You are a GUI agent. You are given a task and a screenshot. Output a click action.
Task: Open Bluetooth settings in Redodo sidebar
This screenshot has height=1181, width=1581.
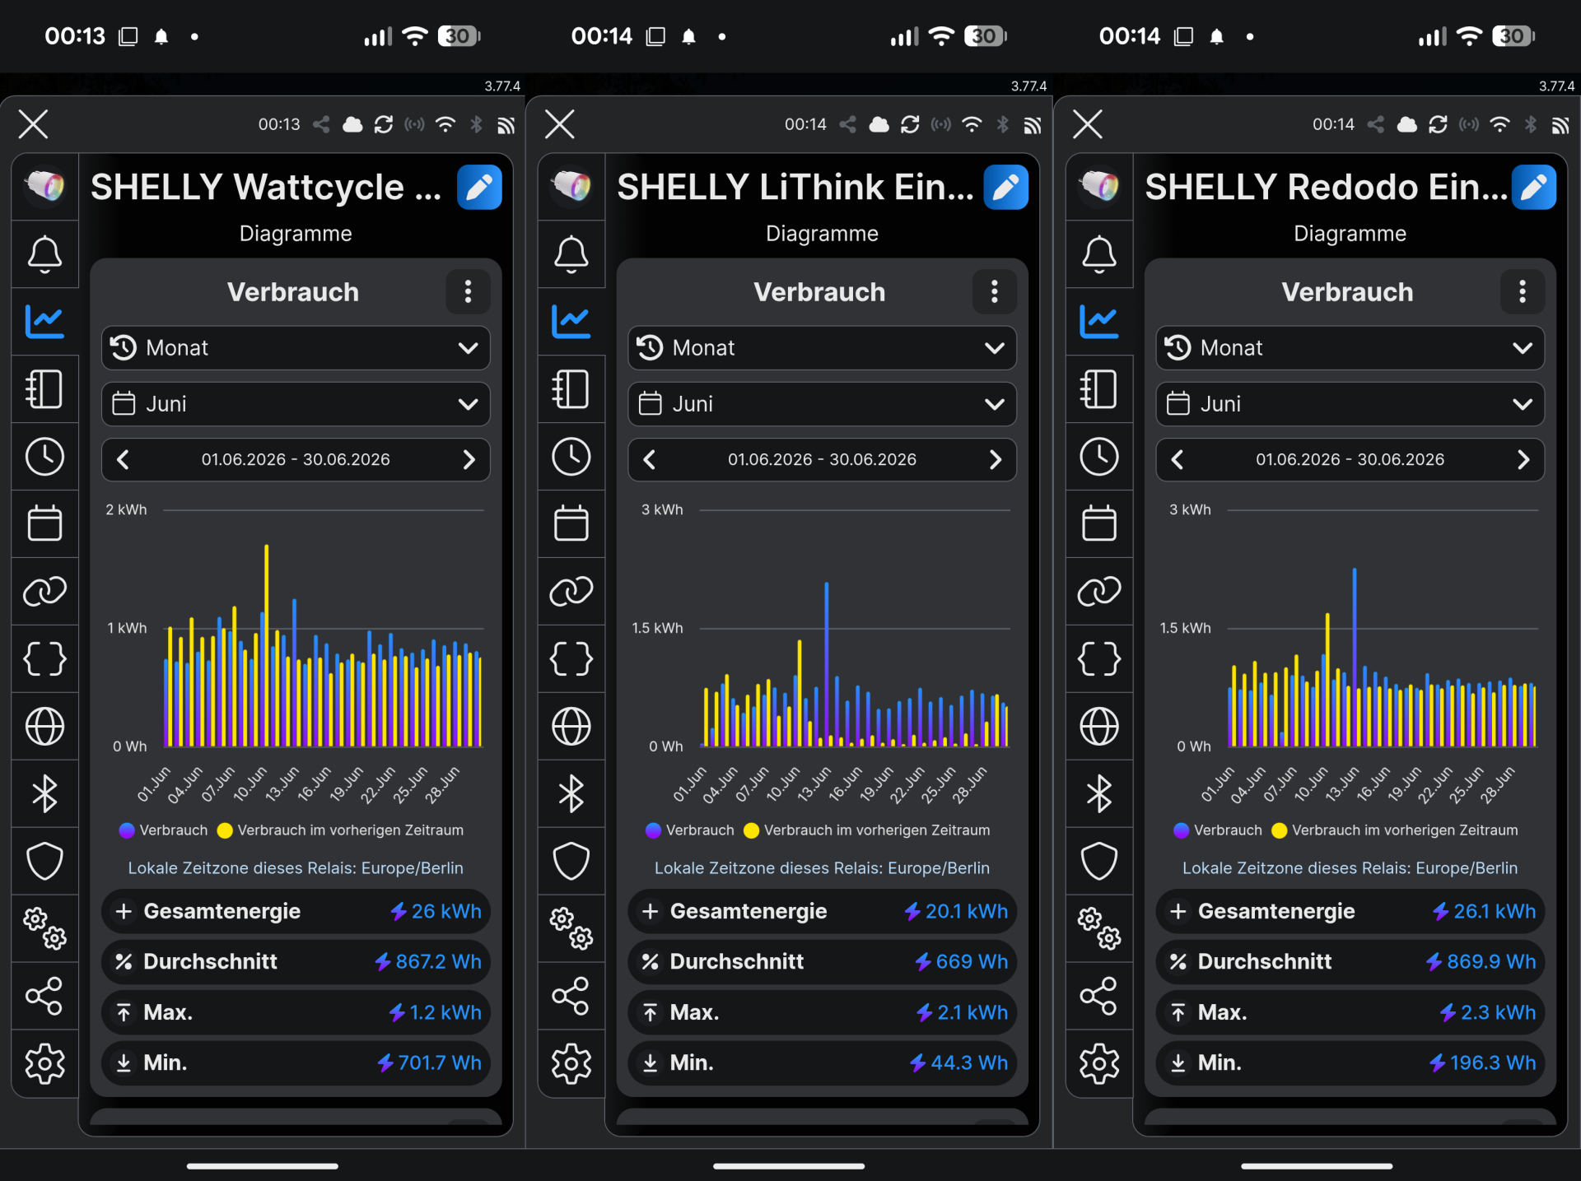click(1099, 793)
